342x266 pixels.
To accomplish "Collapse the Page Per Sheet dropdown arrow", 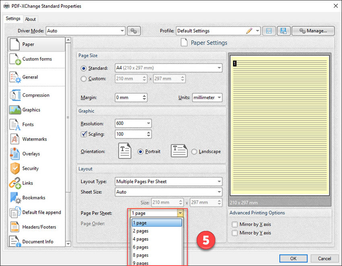I will pos(180,213).
